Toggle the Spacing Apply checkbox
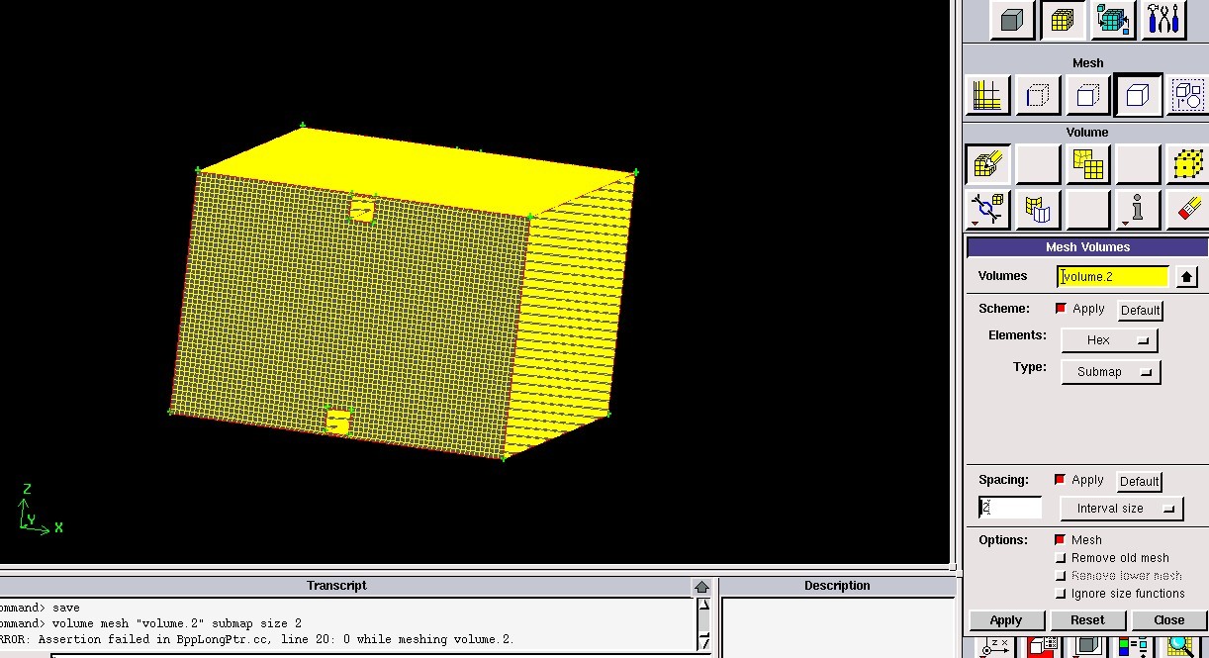The width and height of the screenshot is (1209, 658). click(x=1061, y=480)
